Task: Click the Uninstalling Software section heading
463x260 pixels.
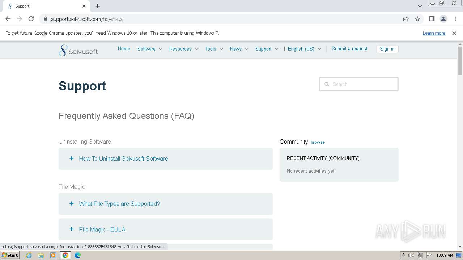Action: tap(85, 142)
